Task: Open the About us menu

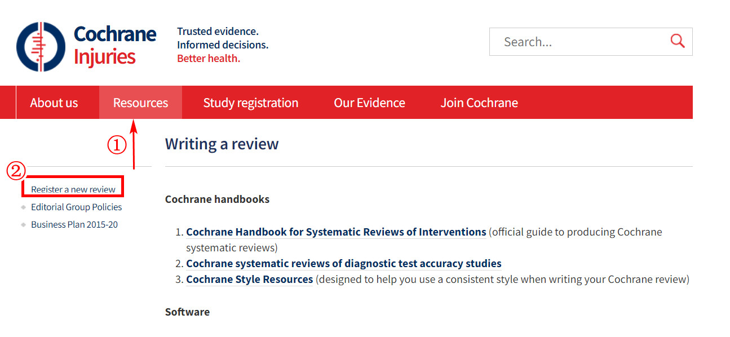Action: coord(54,103)
